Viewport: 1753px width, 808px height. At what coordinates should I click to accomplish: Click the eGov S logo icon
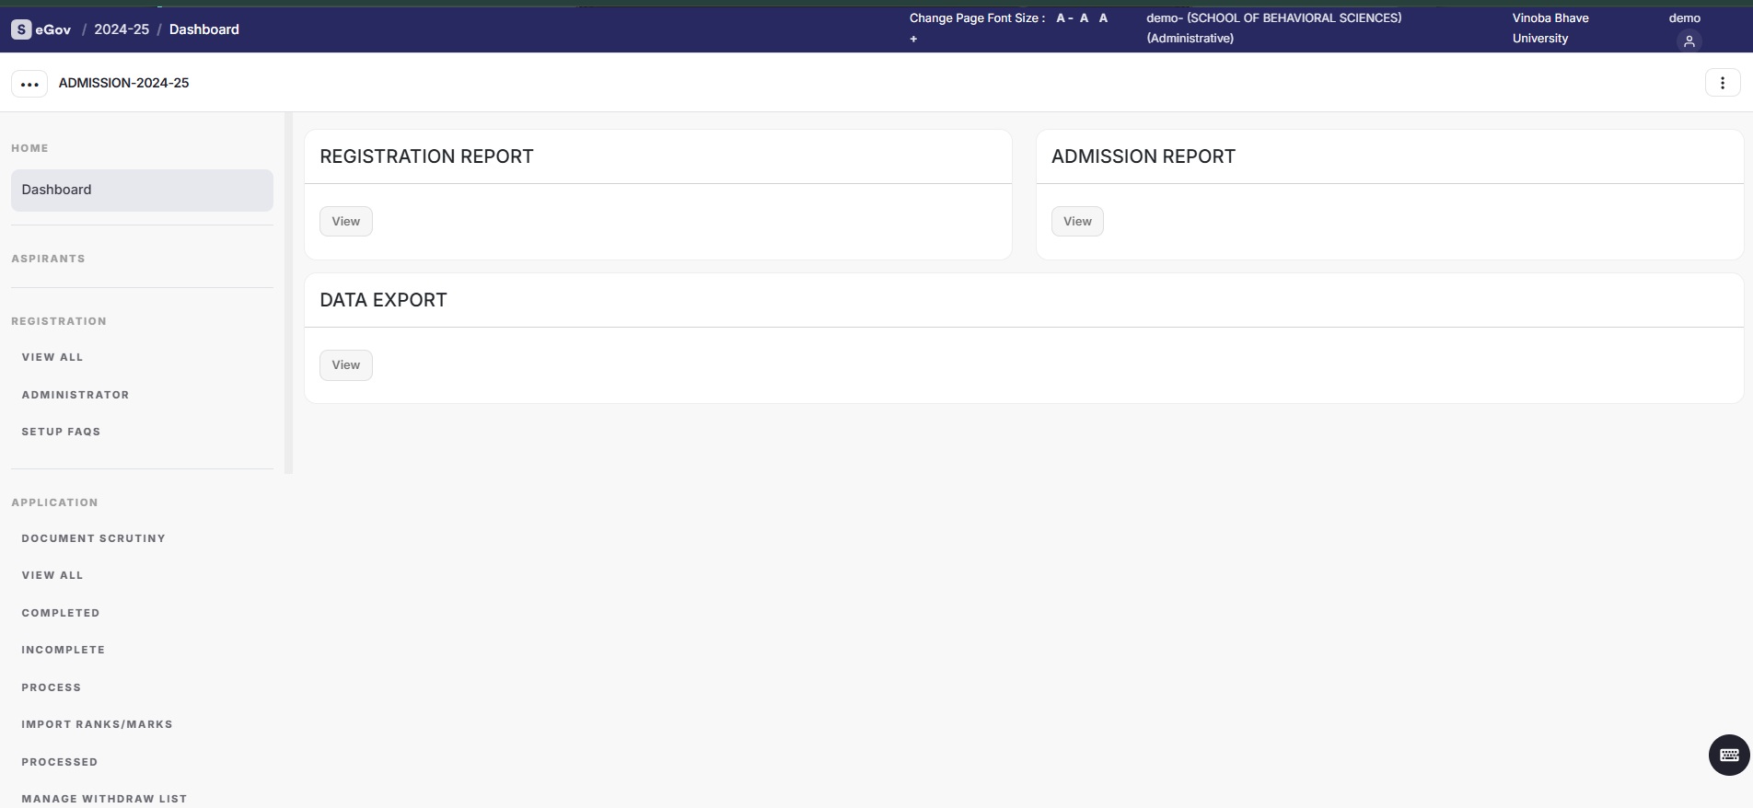pos(21,29)
